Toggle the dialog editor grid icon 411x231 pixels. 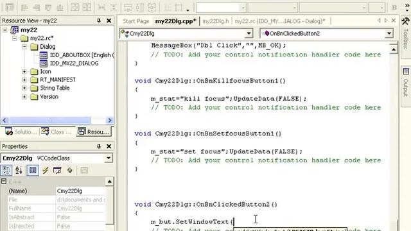(x=167, y=7)
